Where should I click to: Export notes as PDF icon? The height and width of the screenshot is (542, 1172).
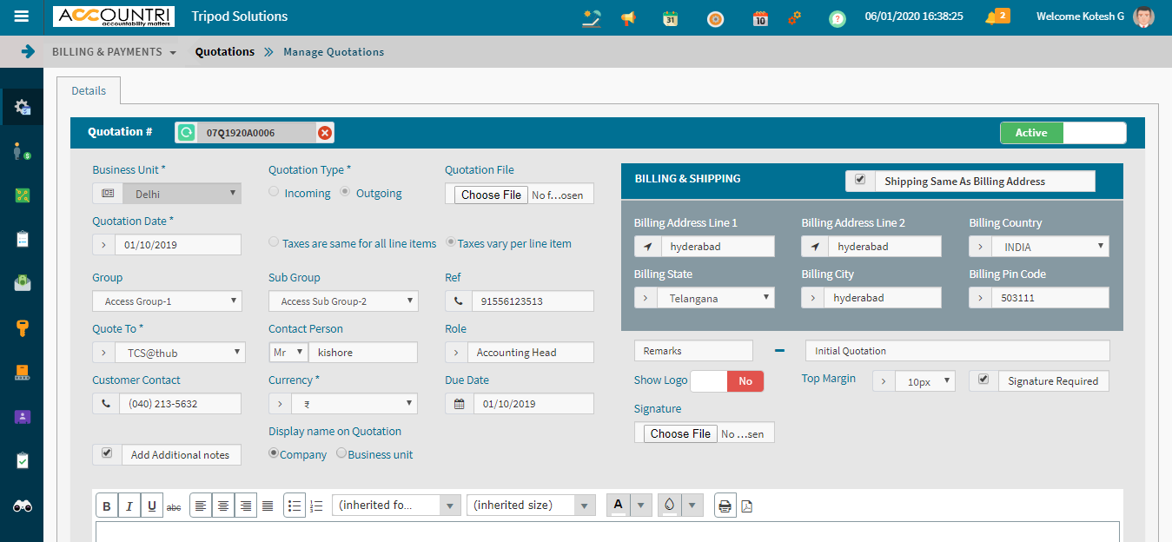coord(746,506)
